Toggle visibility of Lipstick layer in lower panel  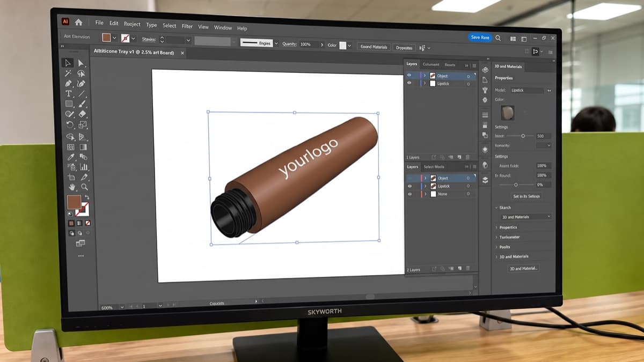(x=410, y=186)
